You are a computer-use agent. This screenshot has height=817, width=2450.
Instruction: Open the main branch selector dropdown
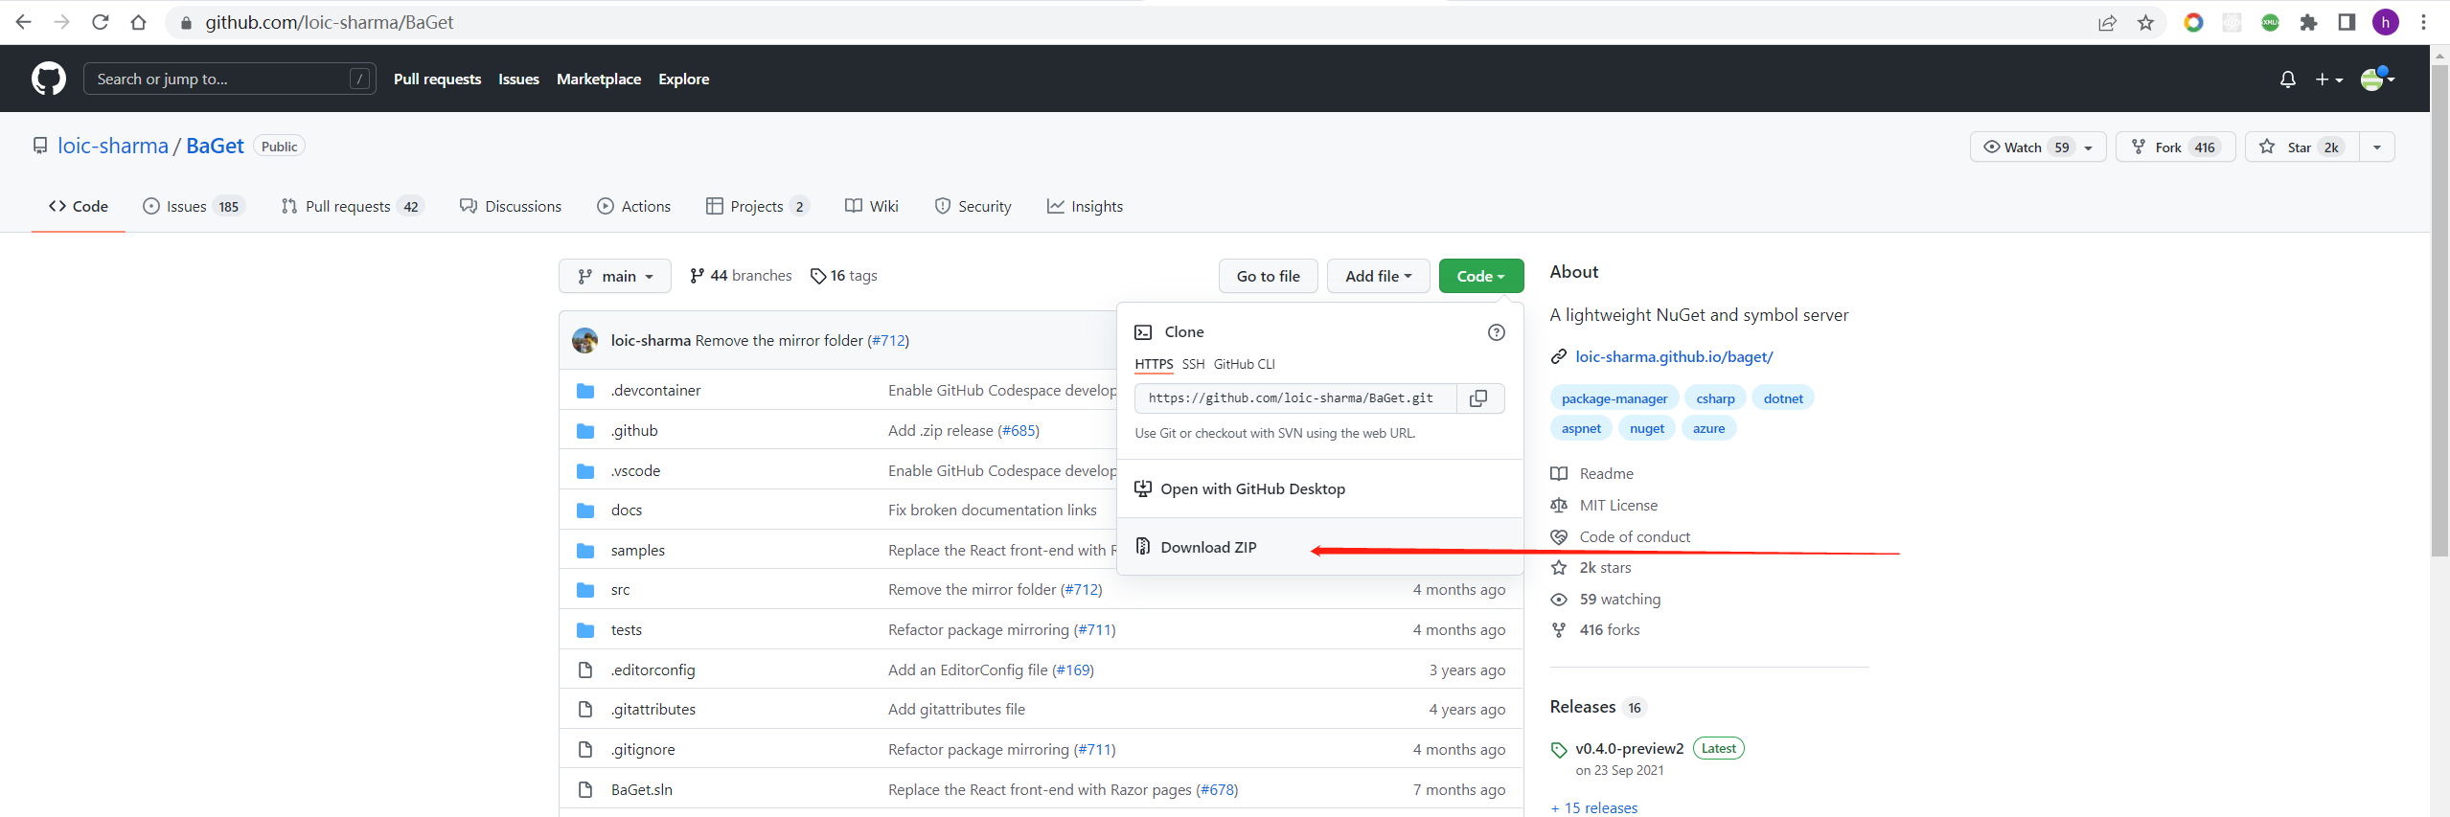coord(614,276)
